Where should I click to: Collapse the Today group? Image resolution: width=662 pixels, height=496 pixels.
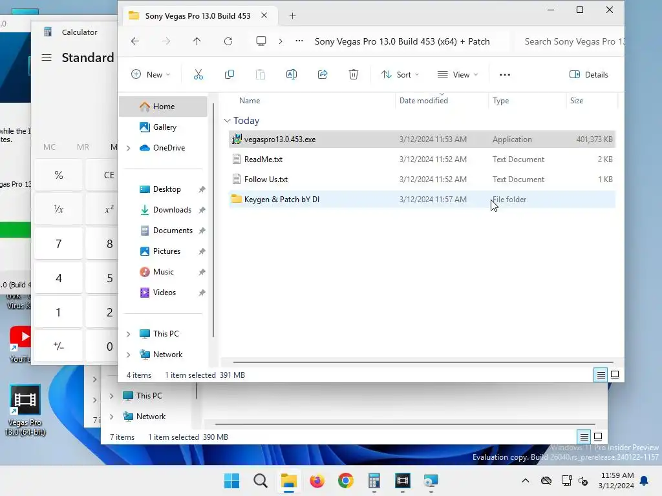tap(227, 121)
